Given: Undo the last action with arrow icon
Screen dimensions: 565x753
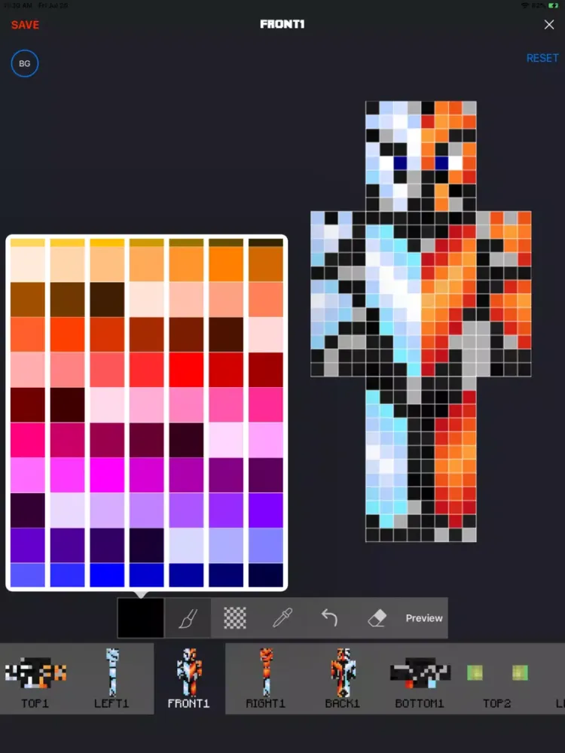Looking at the screenshot, I should 329,617.
